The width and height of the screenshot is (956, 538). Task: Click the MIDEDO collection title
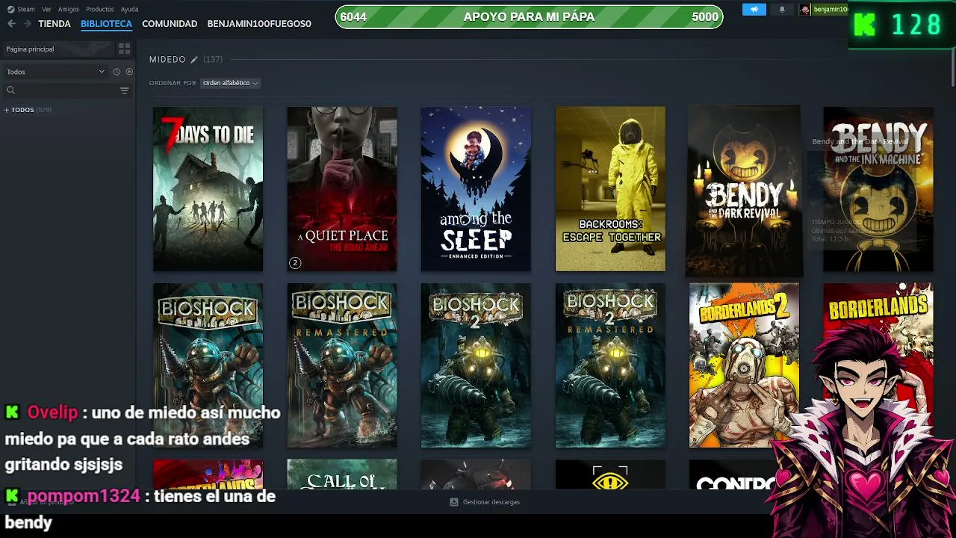coord(167,59)
